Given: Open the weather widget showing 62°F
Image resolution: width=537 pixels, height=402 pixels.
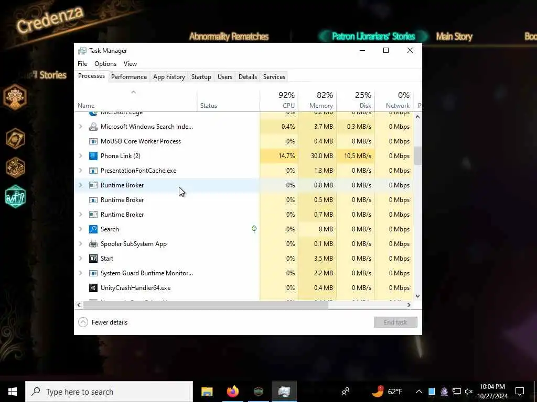Looking at the screenshot, I should tap(387, 392).
